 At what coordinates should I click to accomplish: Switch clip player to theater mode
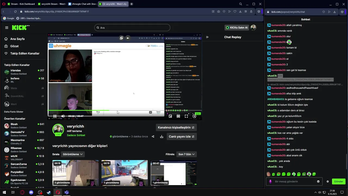coord(178,116)
